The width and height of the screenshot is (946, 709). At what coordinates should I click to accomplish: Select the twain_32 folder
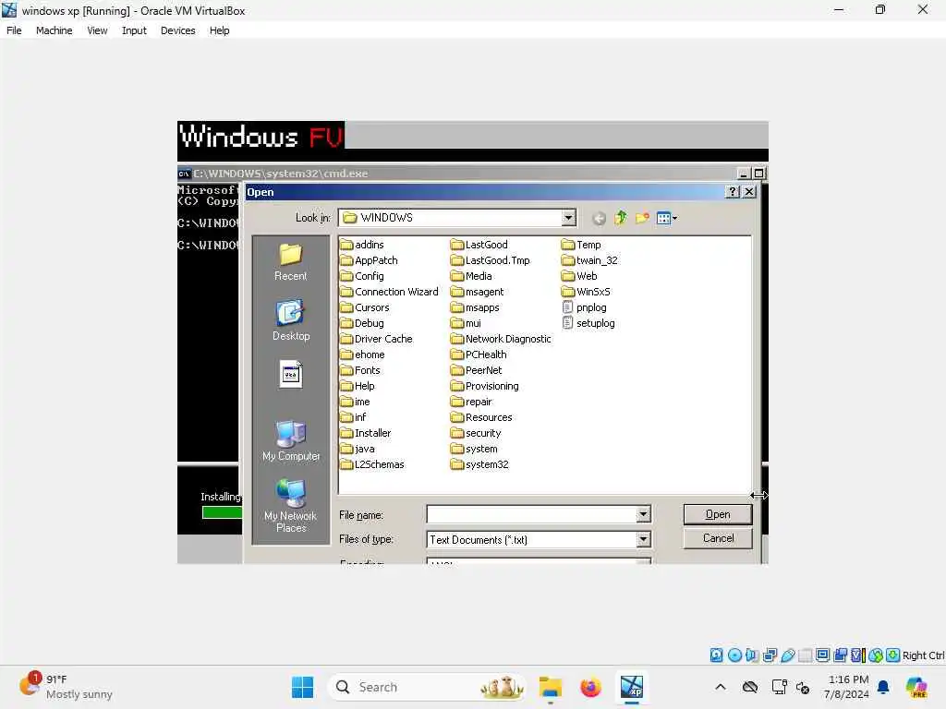pos(589,260)
